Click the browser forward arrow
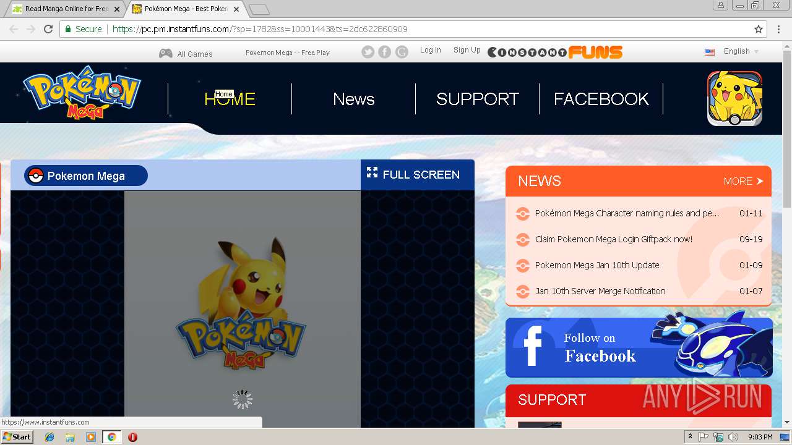 pyautogui.click(x=31, y=29)
